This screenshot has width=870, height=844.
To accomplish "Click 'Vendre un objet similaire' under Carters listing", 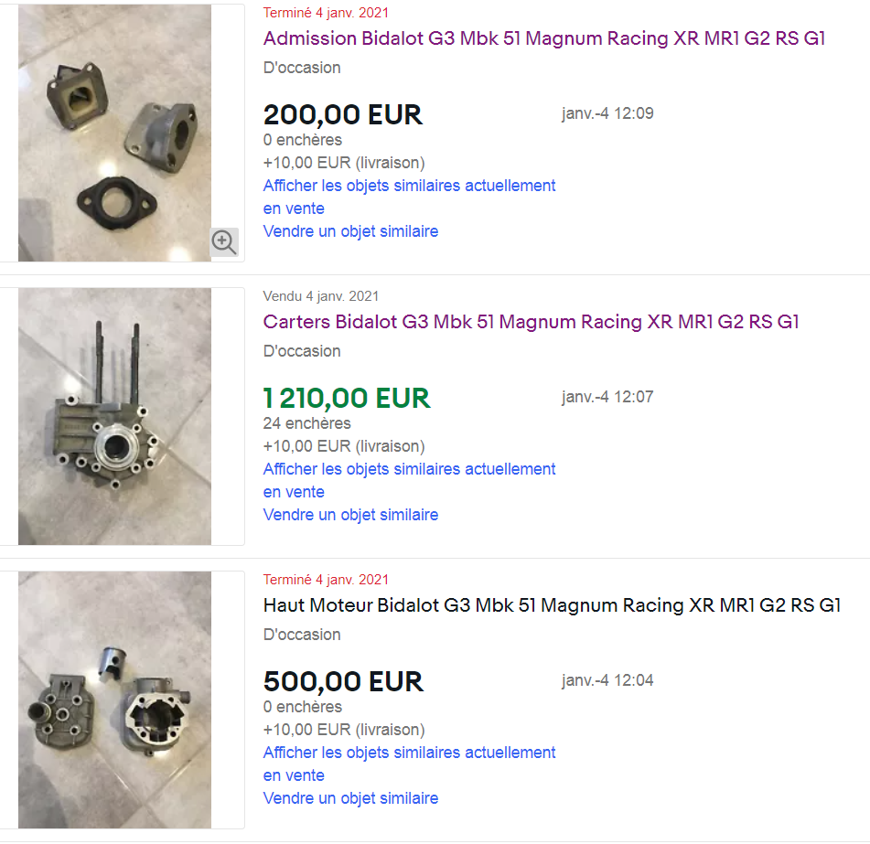I will point(350,515).
